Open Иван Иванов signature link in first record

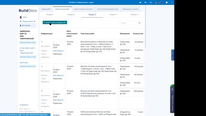pyautogui.click(x=58, y=51)
